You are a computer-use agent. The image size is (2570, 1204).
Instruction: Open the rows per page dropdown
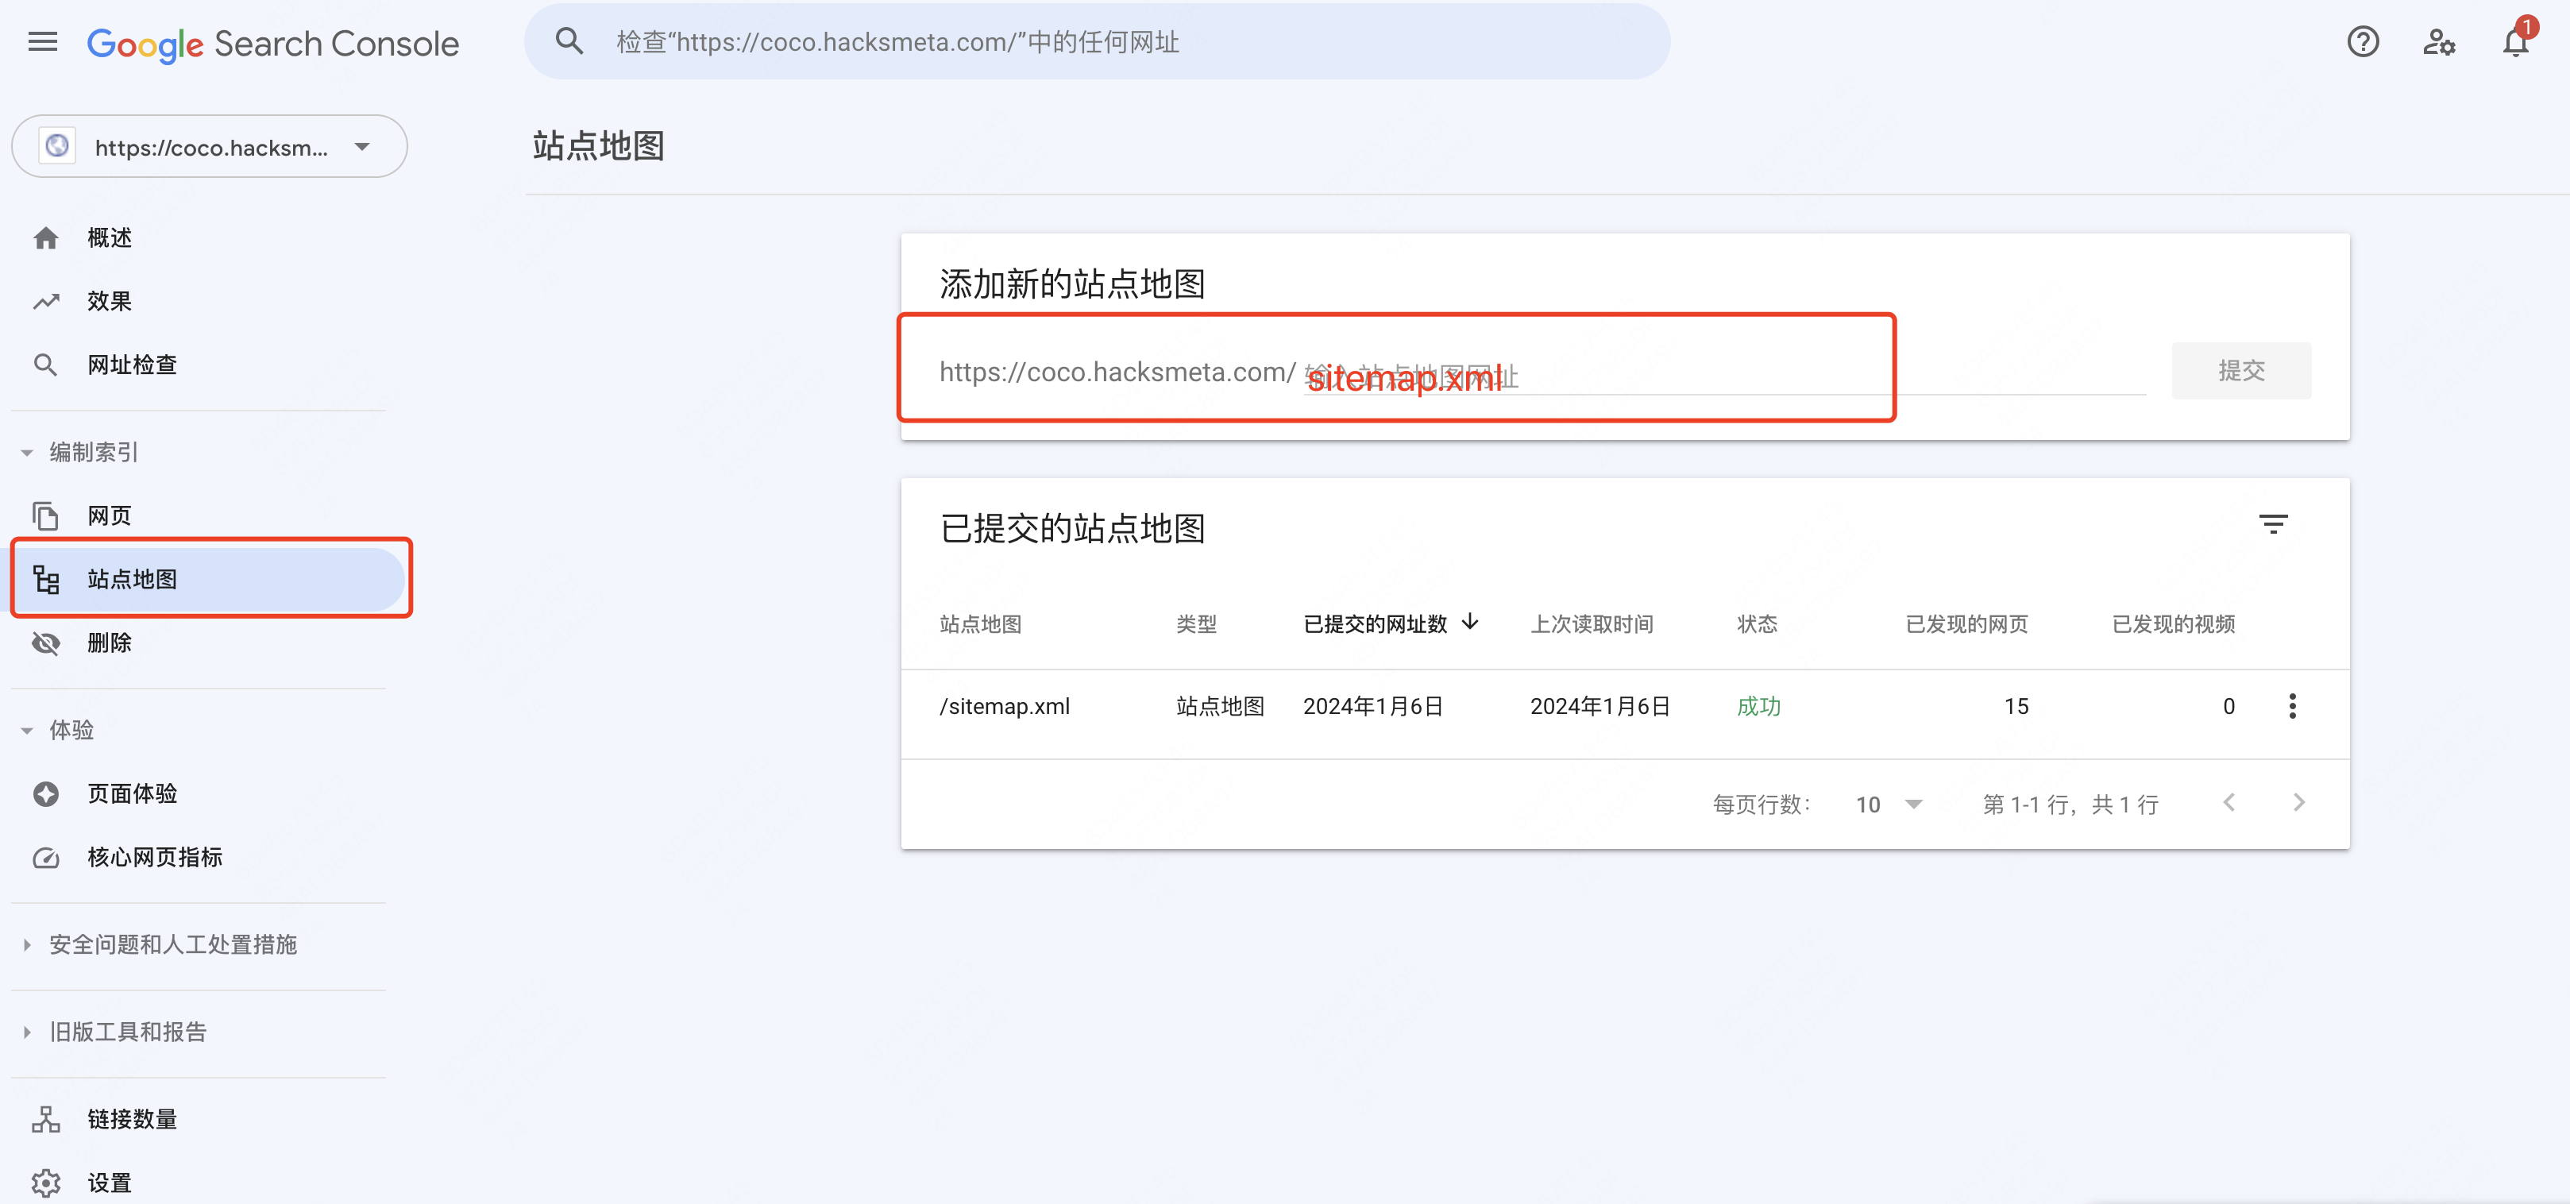[x=1889, y=804]
